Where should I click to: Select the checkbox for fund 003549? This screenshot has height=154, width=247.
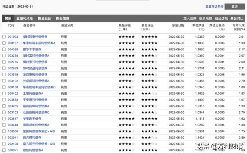tap(4, 74)
